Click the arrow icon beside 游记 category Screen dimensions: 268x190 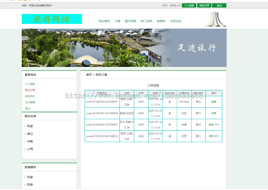tap(25, 134)
